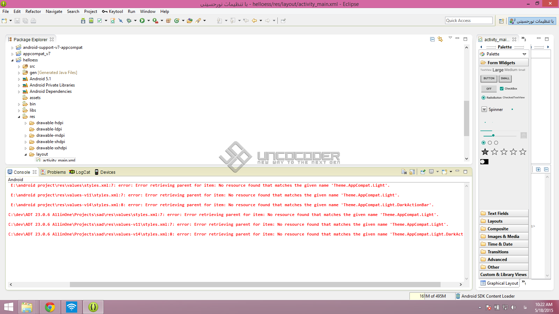Click the BUTTON widget in Palette
Screen dimensions: 559x314
coord(489,78)
